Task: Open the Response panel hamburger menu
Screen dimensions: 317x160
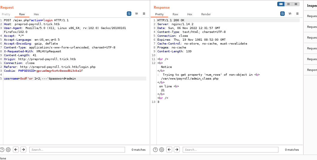Action: 297,14
